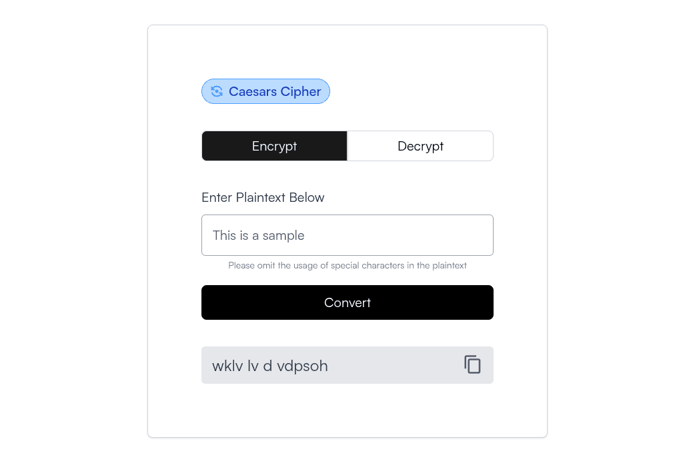Copy the encrypted result using the copy icon
The image size is (695, 475).
472,364
